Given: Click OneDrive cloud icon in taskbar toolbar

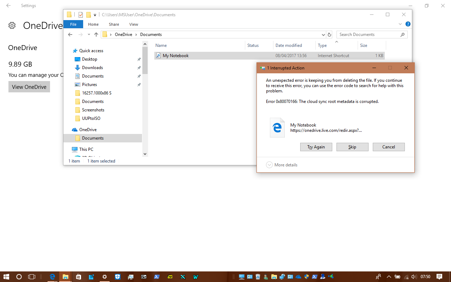Looking at the screenshot, I should tap(298, 277).
